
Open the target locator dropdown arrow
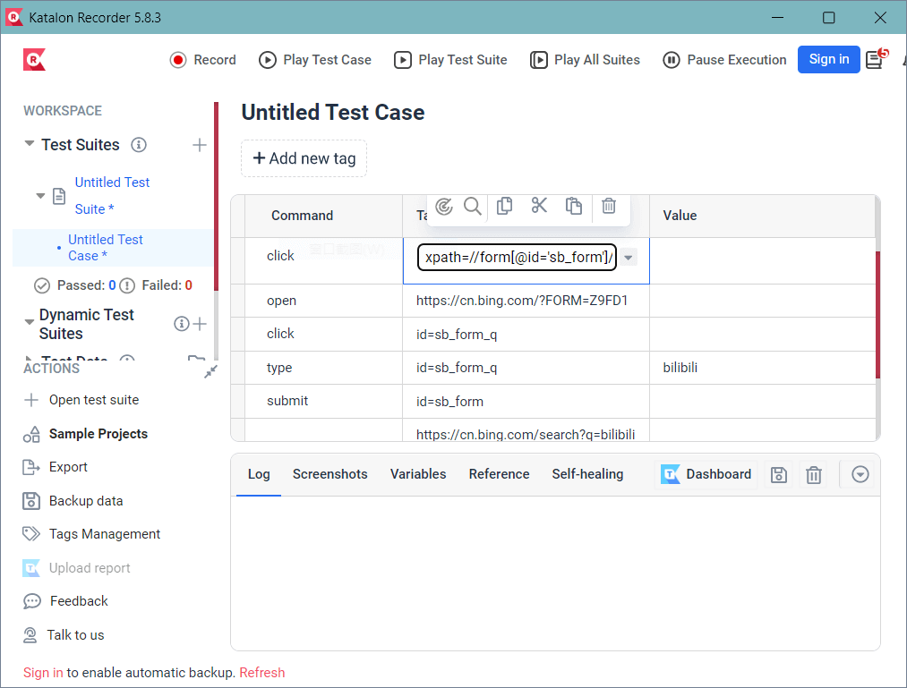[629, 258]
